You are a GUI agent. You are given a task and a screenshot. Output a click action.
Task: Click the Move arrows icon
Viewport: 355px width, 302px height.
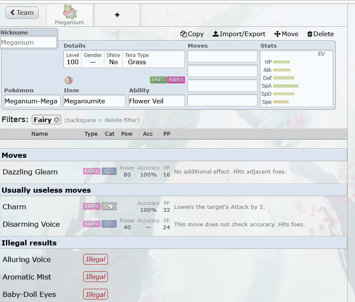point(277,34)
